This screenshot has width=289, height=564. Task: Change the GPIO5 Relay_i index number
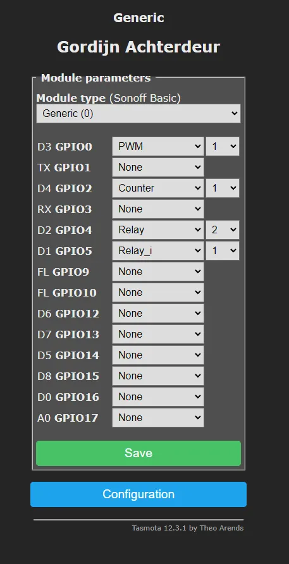[223, 251]
